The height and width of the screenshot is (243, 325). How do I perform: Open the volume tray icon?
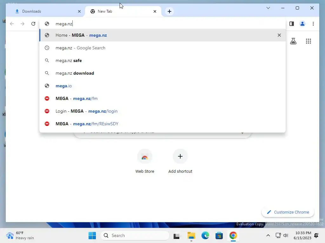[x=286, y=235]
